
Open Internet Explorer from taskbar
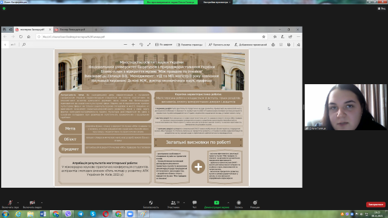pos(18,214)
